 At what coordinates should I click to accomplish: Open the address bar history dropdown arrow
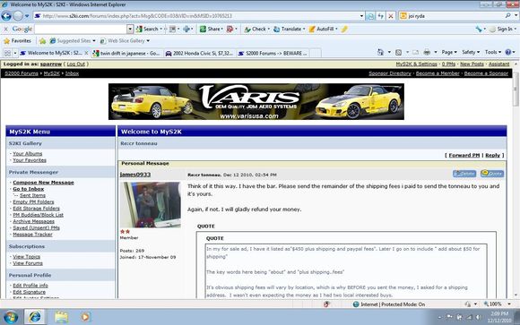(x=361, y=16)
